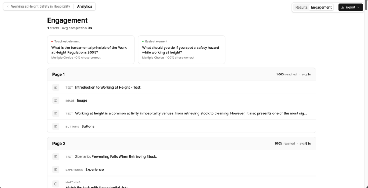The height and width of the screenshot is (188, 368).
Task: Collapse the Page 2 section header
Action: coord(181,144)
